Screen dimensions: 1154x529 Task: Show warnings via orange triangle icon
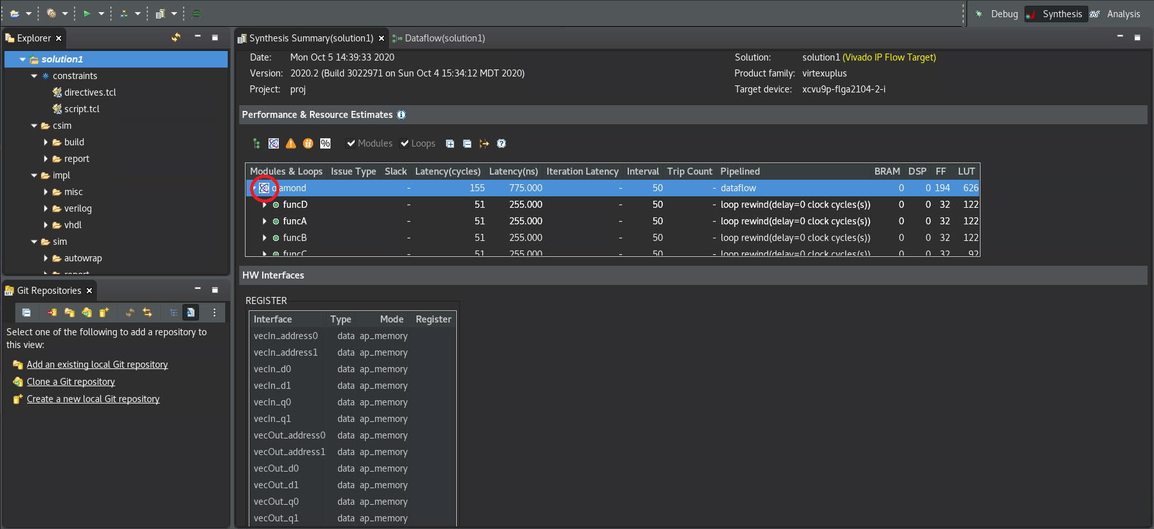pyautogui.click(x=291, y=143)
